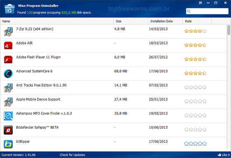Click the 26/07/2012 installation date
The height and width of the screenshot is (158, 231).
click(x=158, y=57)
